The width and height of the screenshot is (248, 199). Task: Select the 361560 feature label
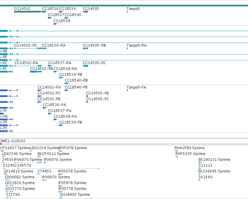click(205, 177)
